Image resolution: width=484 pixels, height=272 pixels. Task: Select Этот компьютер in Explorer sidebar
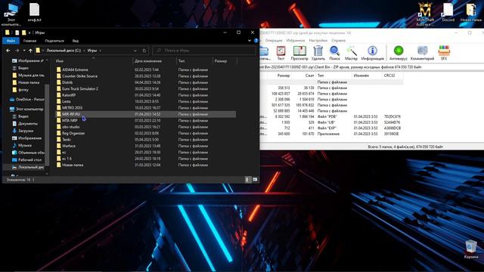26,109
